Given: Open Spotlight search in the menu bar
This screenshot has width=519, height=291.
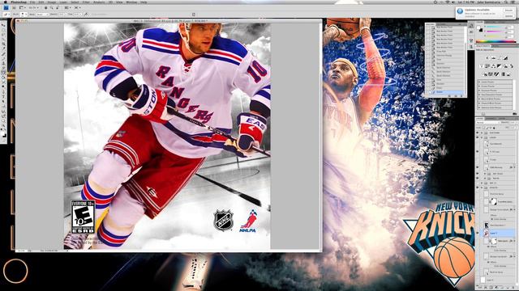Looking at the screenshot, I should [x=506, y=2].
